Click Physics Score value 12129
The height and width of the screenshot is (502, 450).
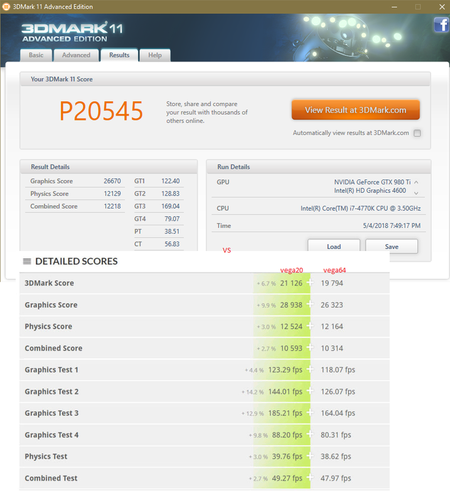[112, 194]
